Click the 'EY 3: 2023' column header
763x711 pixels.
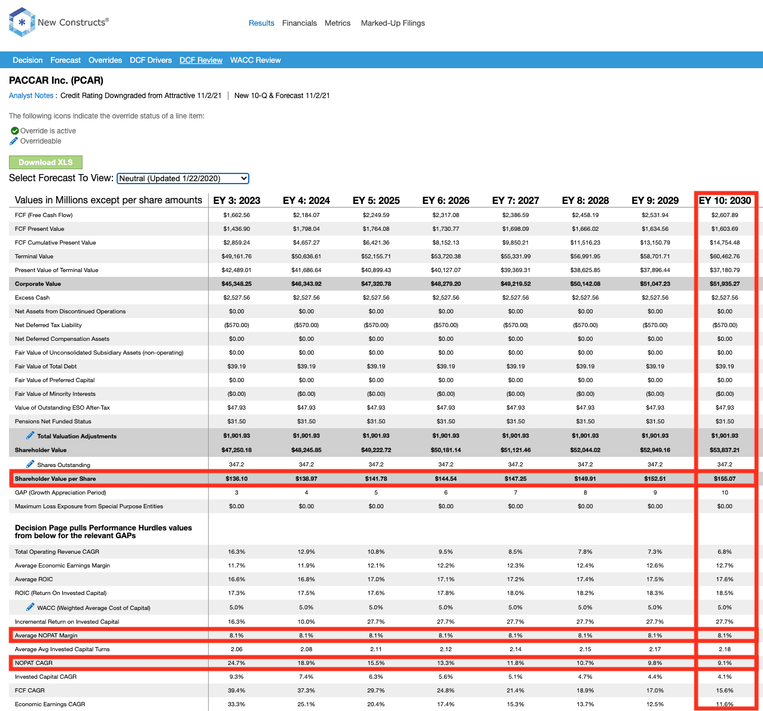[x=237, y=200]
